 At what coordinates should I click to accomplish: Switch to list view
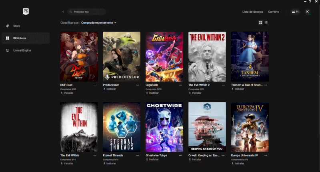click(266, 23)
